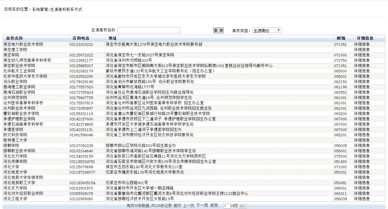Open 详细信息 for 承德石油高等专科学校

[x=362, y=124]
